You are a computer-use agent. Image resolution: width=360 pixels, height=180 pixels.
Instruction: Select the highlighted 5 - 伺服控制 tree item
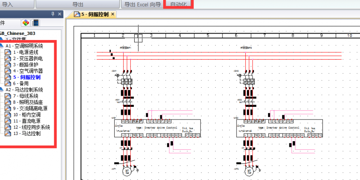point(27,77)
